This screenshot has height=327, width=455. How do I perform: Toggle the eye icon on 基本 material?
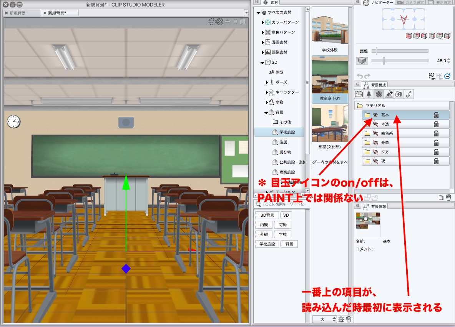click(x=375, y=115)
